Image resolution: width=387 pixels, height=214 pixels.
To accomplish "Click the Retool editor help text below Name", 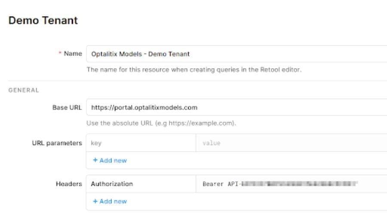I will (193, 70).
